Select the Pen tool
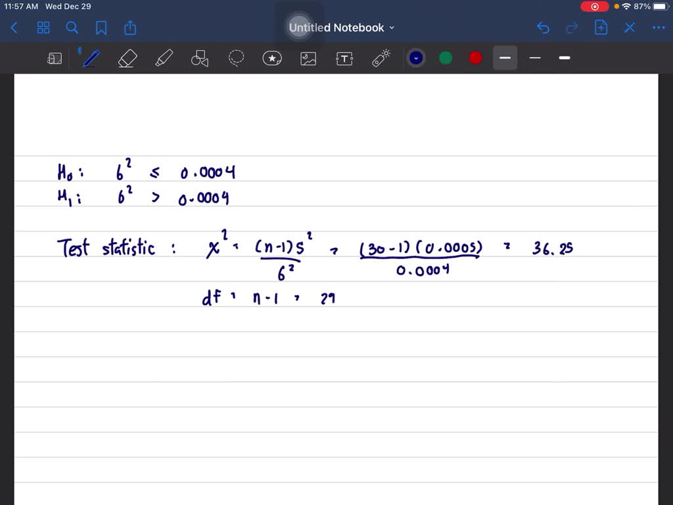 [x=91, y=59]
